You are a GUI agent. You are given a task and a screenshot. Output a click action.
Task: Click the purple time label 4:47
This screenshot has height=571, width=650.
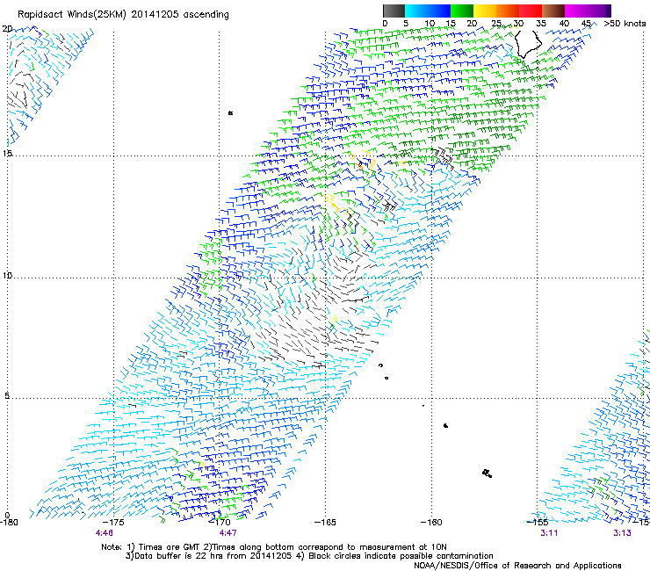point(228,533)
